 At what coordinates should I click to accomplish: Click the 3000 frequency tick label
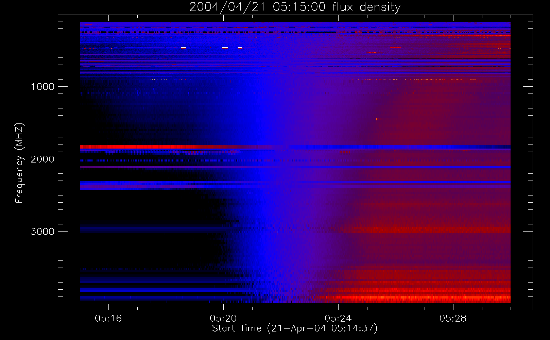point(43,232)
